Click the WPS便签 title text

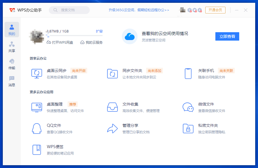click(55, 147)
